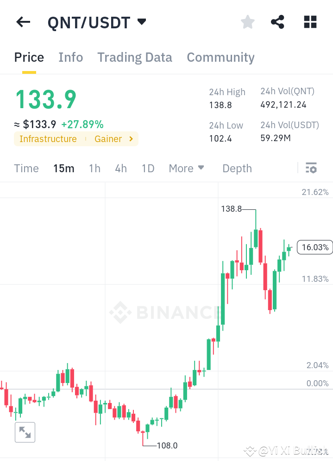Switch to the Trading Data tab
This screenshot has height=461, width=333.
[x=135, y=57]
